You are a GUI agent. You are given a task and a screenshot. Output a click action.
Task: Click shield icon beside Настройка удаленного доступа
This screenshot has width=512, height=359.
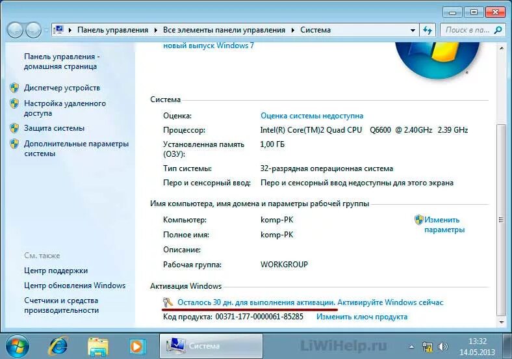[x=14, y=103]
